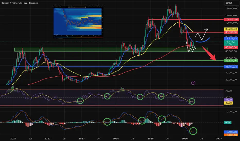Click the 2024 label on time axis
This screenshot has height=141, width=240.
pyautogui.click(x=116, y=138)
